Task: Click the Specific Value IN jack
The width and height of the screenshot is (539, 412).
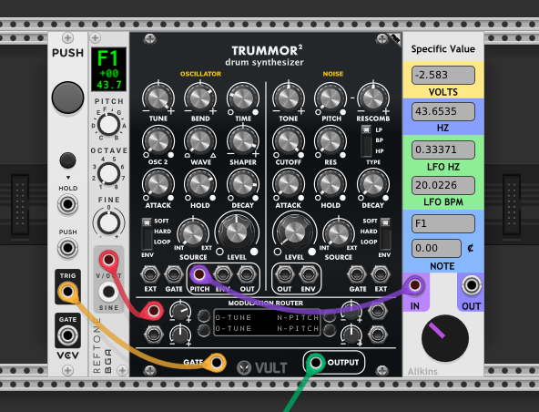Action: (415, 285)
